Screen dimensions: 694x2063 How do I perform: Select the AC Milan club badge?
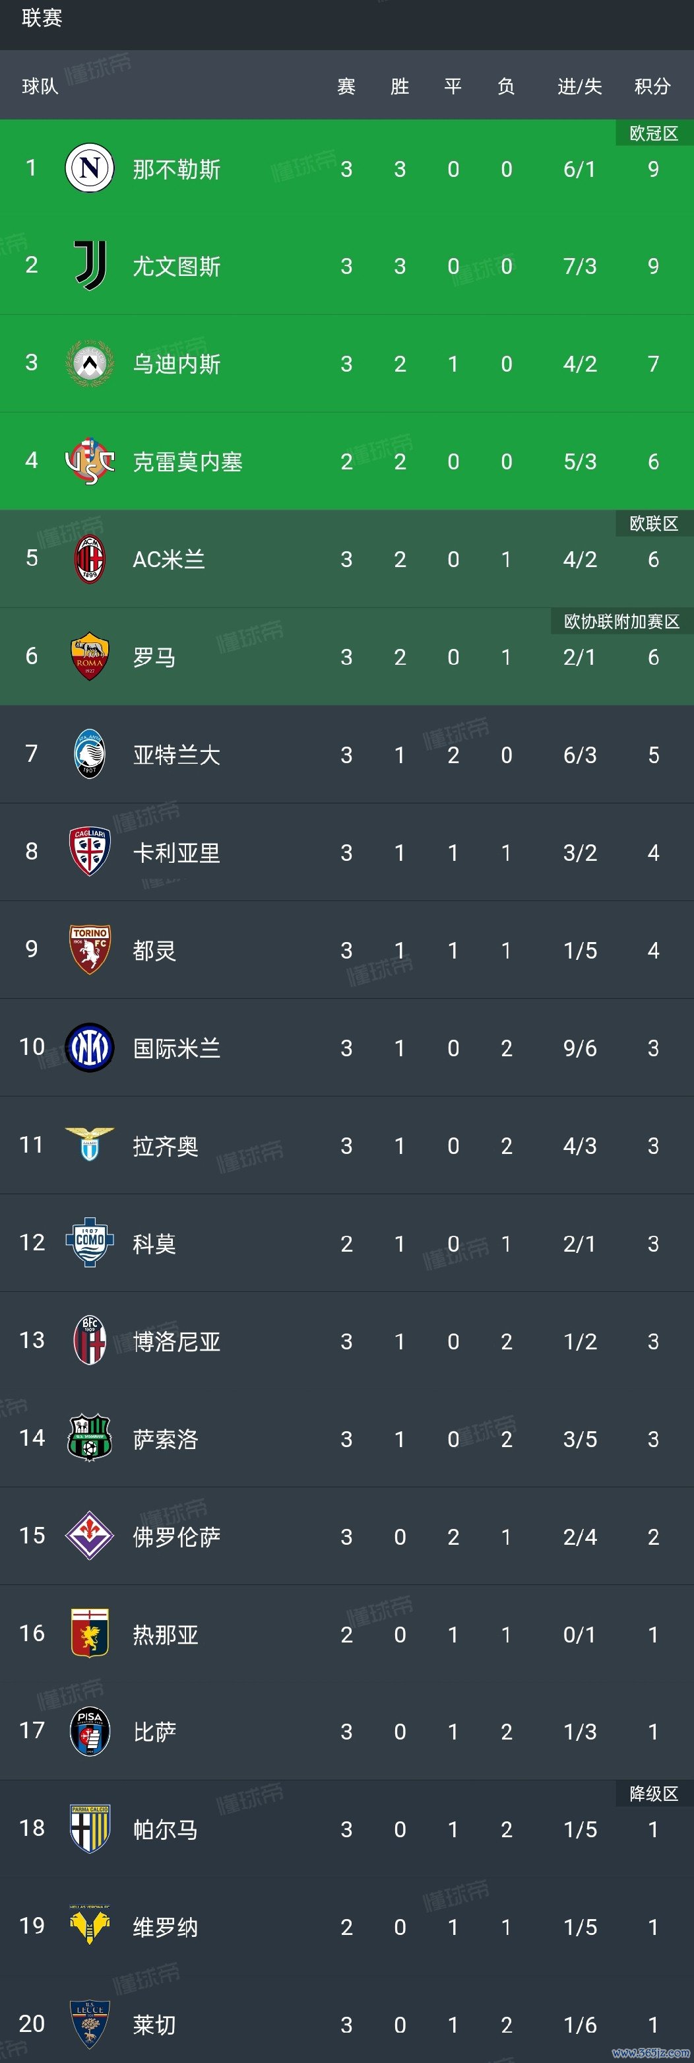90,559
